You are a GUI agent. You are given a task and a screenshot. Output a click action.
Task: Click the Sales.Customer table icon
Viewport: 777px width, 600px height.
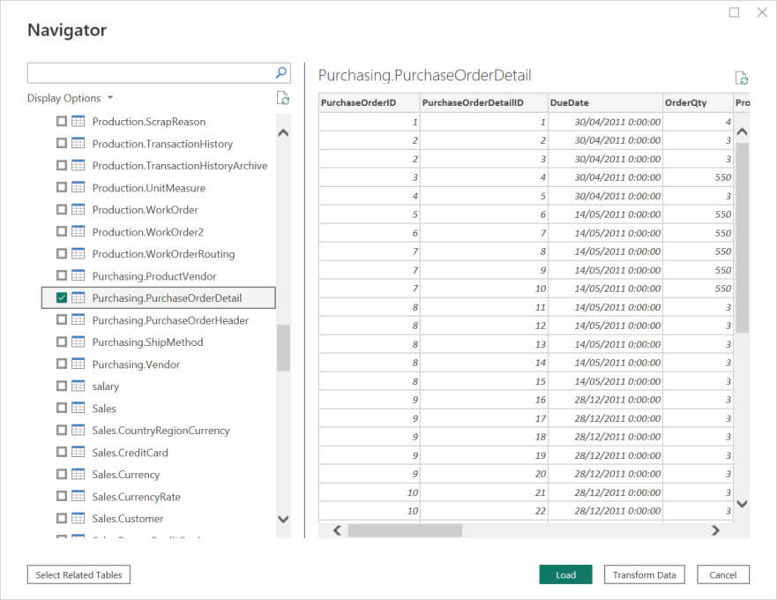tap(78, 519)
